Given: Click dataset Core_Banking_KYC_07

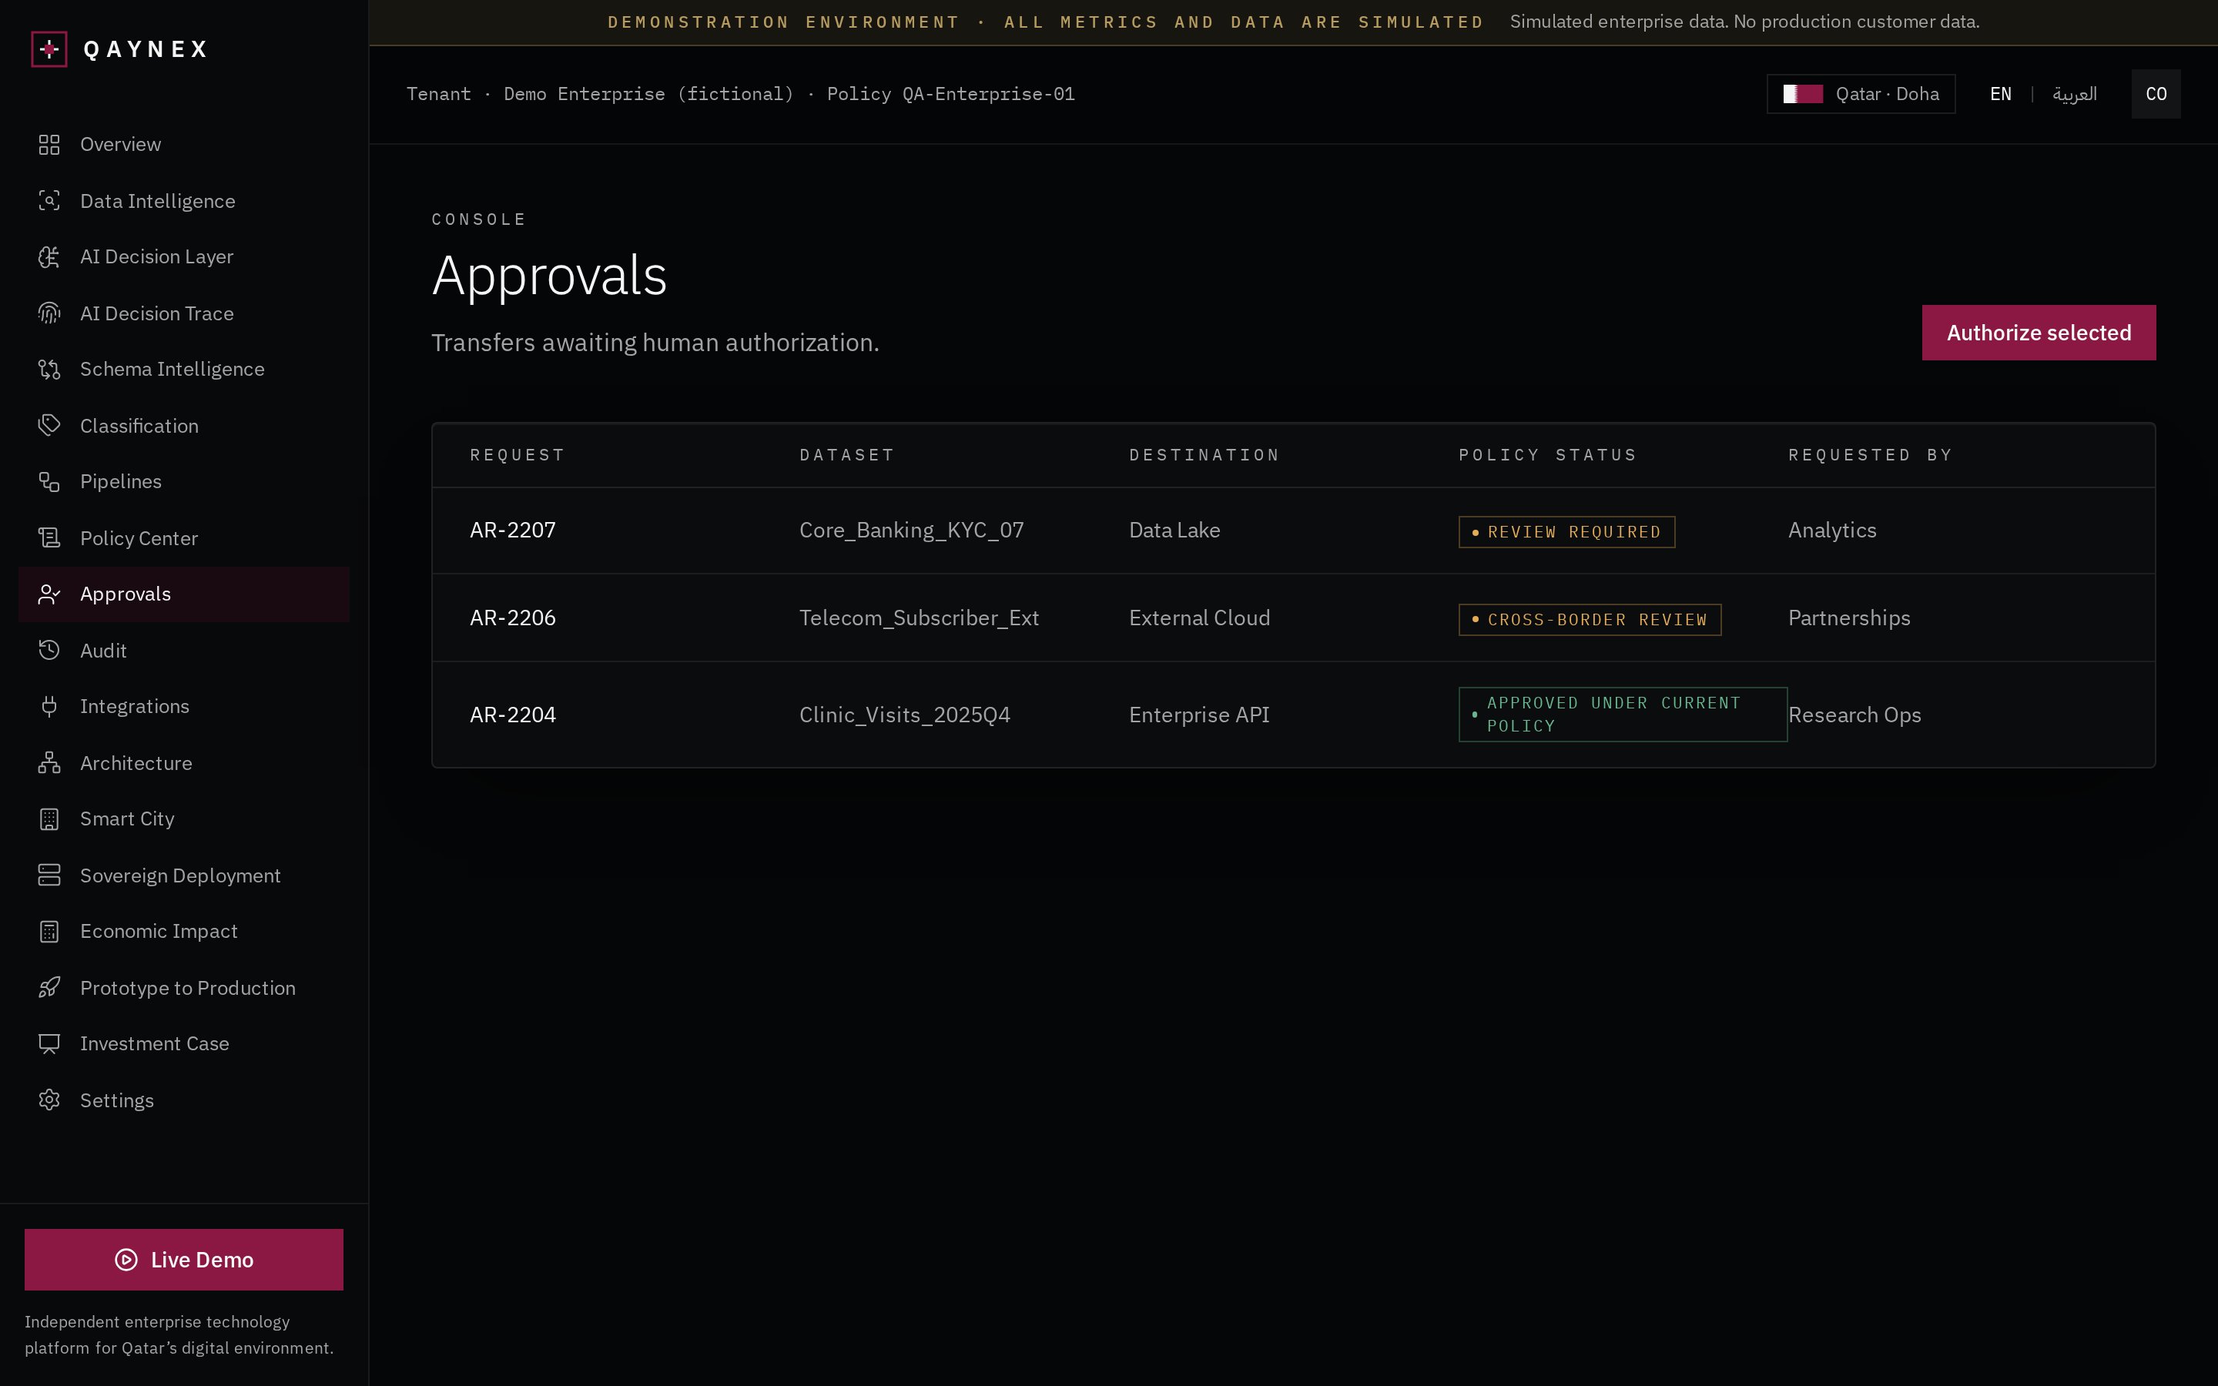Looking at the screenshot, I should pos(911,531).
